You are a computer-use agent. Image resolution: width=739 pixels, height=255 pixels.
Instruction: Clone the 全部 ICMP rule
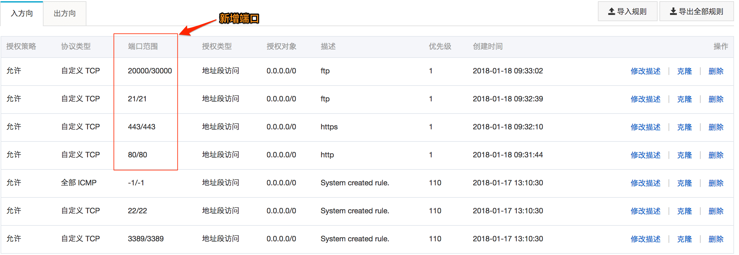click(x=684, y=183)
